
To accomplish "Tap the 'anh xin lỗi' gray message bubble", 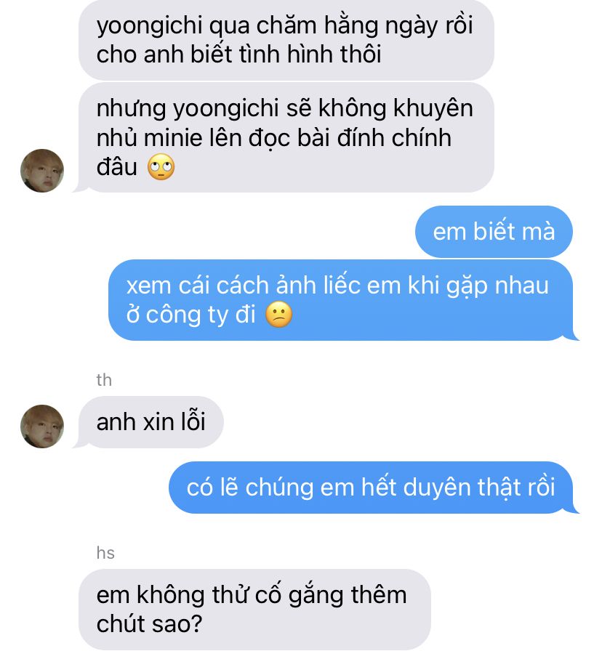I will click(150, 422).
